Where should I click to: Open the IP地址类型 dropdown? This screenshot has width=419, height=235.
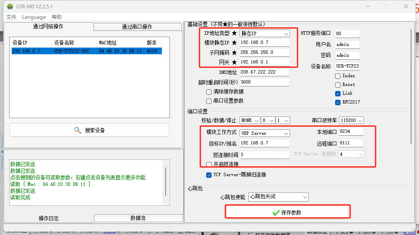(265, 33)
